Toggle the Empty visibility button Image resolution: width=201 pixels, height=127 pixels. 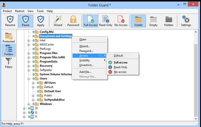click(x=153, y=21)
